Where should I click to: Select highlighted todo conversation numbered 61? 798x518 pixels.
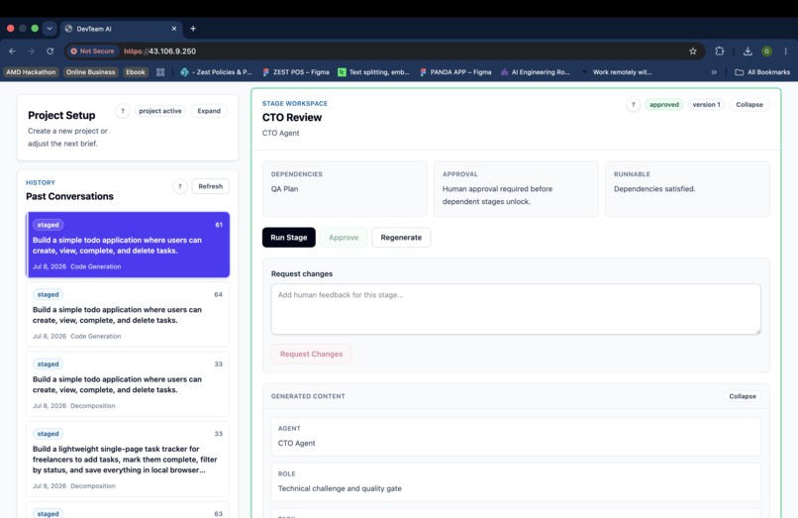coord(128,245)
